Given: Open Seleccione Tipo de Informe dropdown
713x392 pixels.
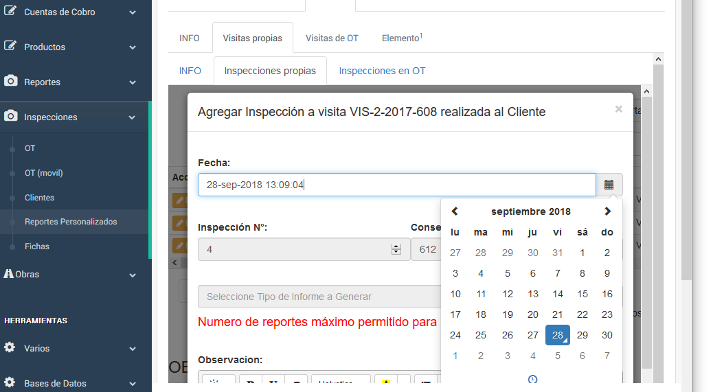Looking at the screenshot, I should pos(319,297).
